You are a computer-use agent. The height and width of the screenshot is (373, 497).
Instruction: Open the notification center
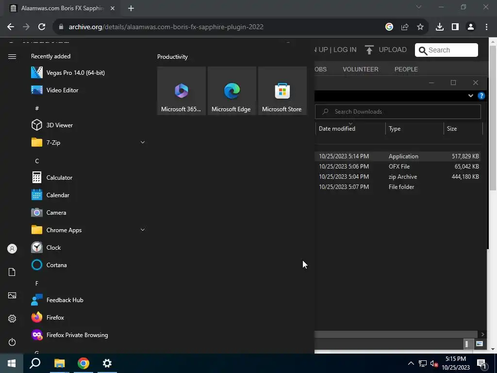click(481, 364)
